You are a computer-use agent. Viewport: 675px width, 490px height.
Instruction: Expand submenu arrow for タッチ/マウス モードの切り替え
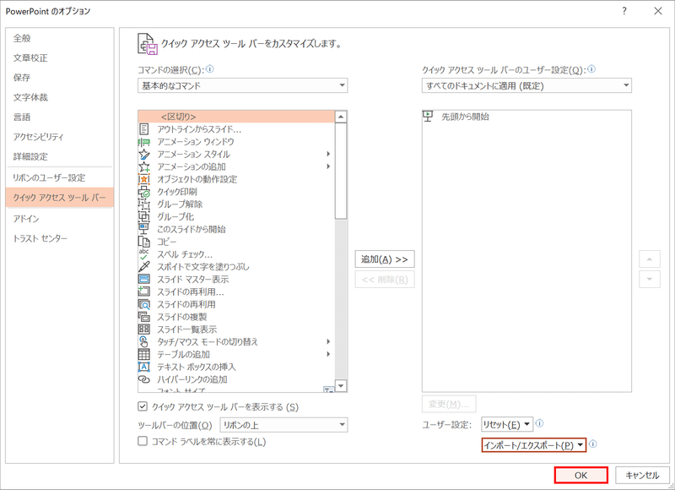tap(328, 341)
